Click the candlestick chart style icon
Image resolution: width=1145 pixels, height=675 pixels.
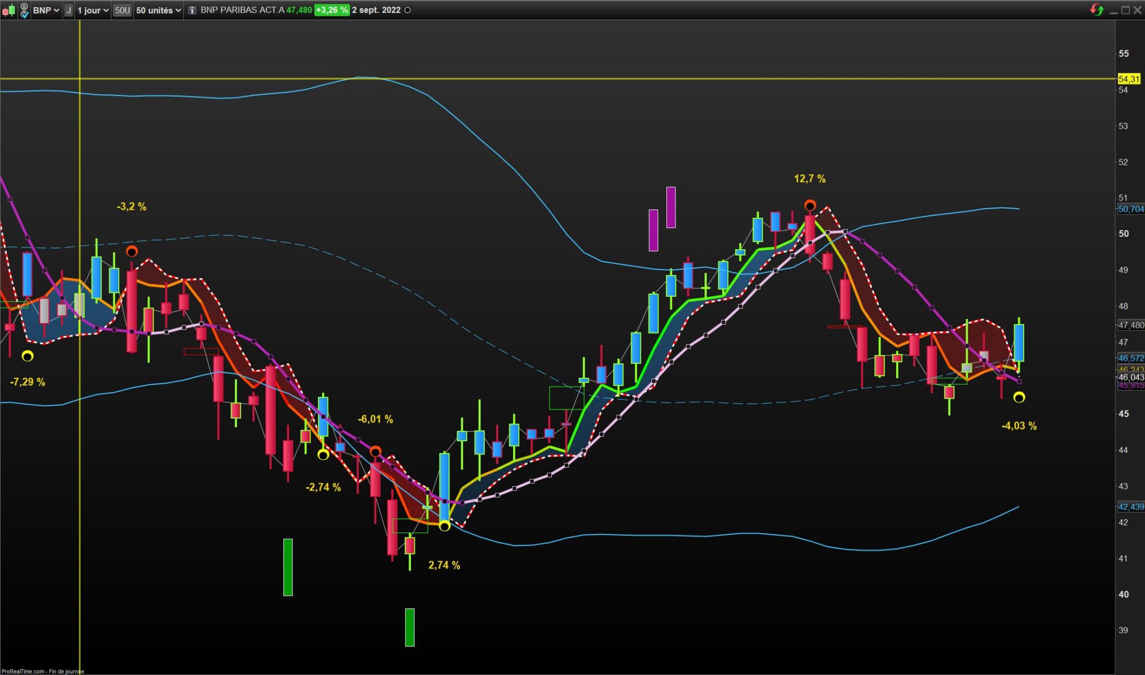[8, 10]
